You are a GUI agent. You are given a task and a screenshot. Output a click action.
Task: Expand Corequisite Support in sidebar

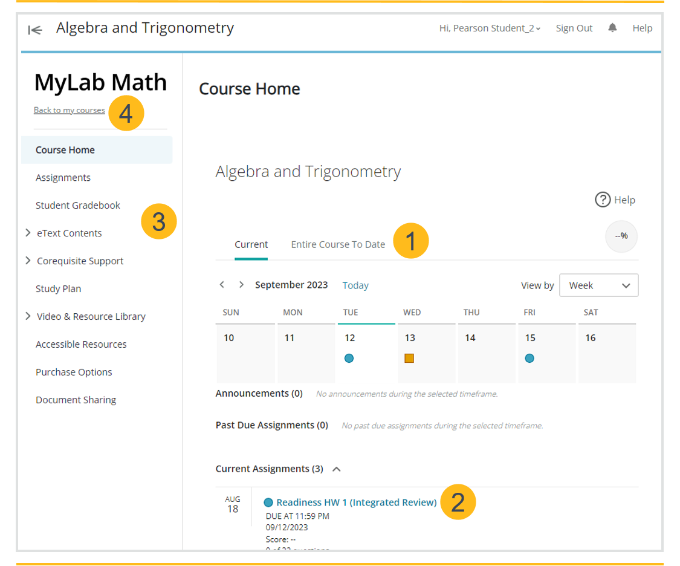point(28,261)
